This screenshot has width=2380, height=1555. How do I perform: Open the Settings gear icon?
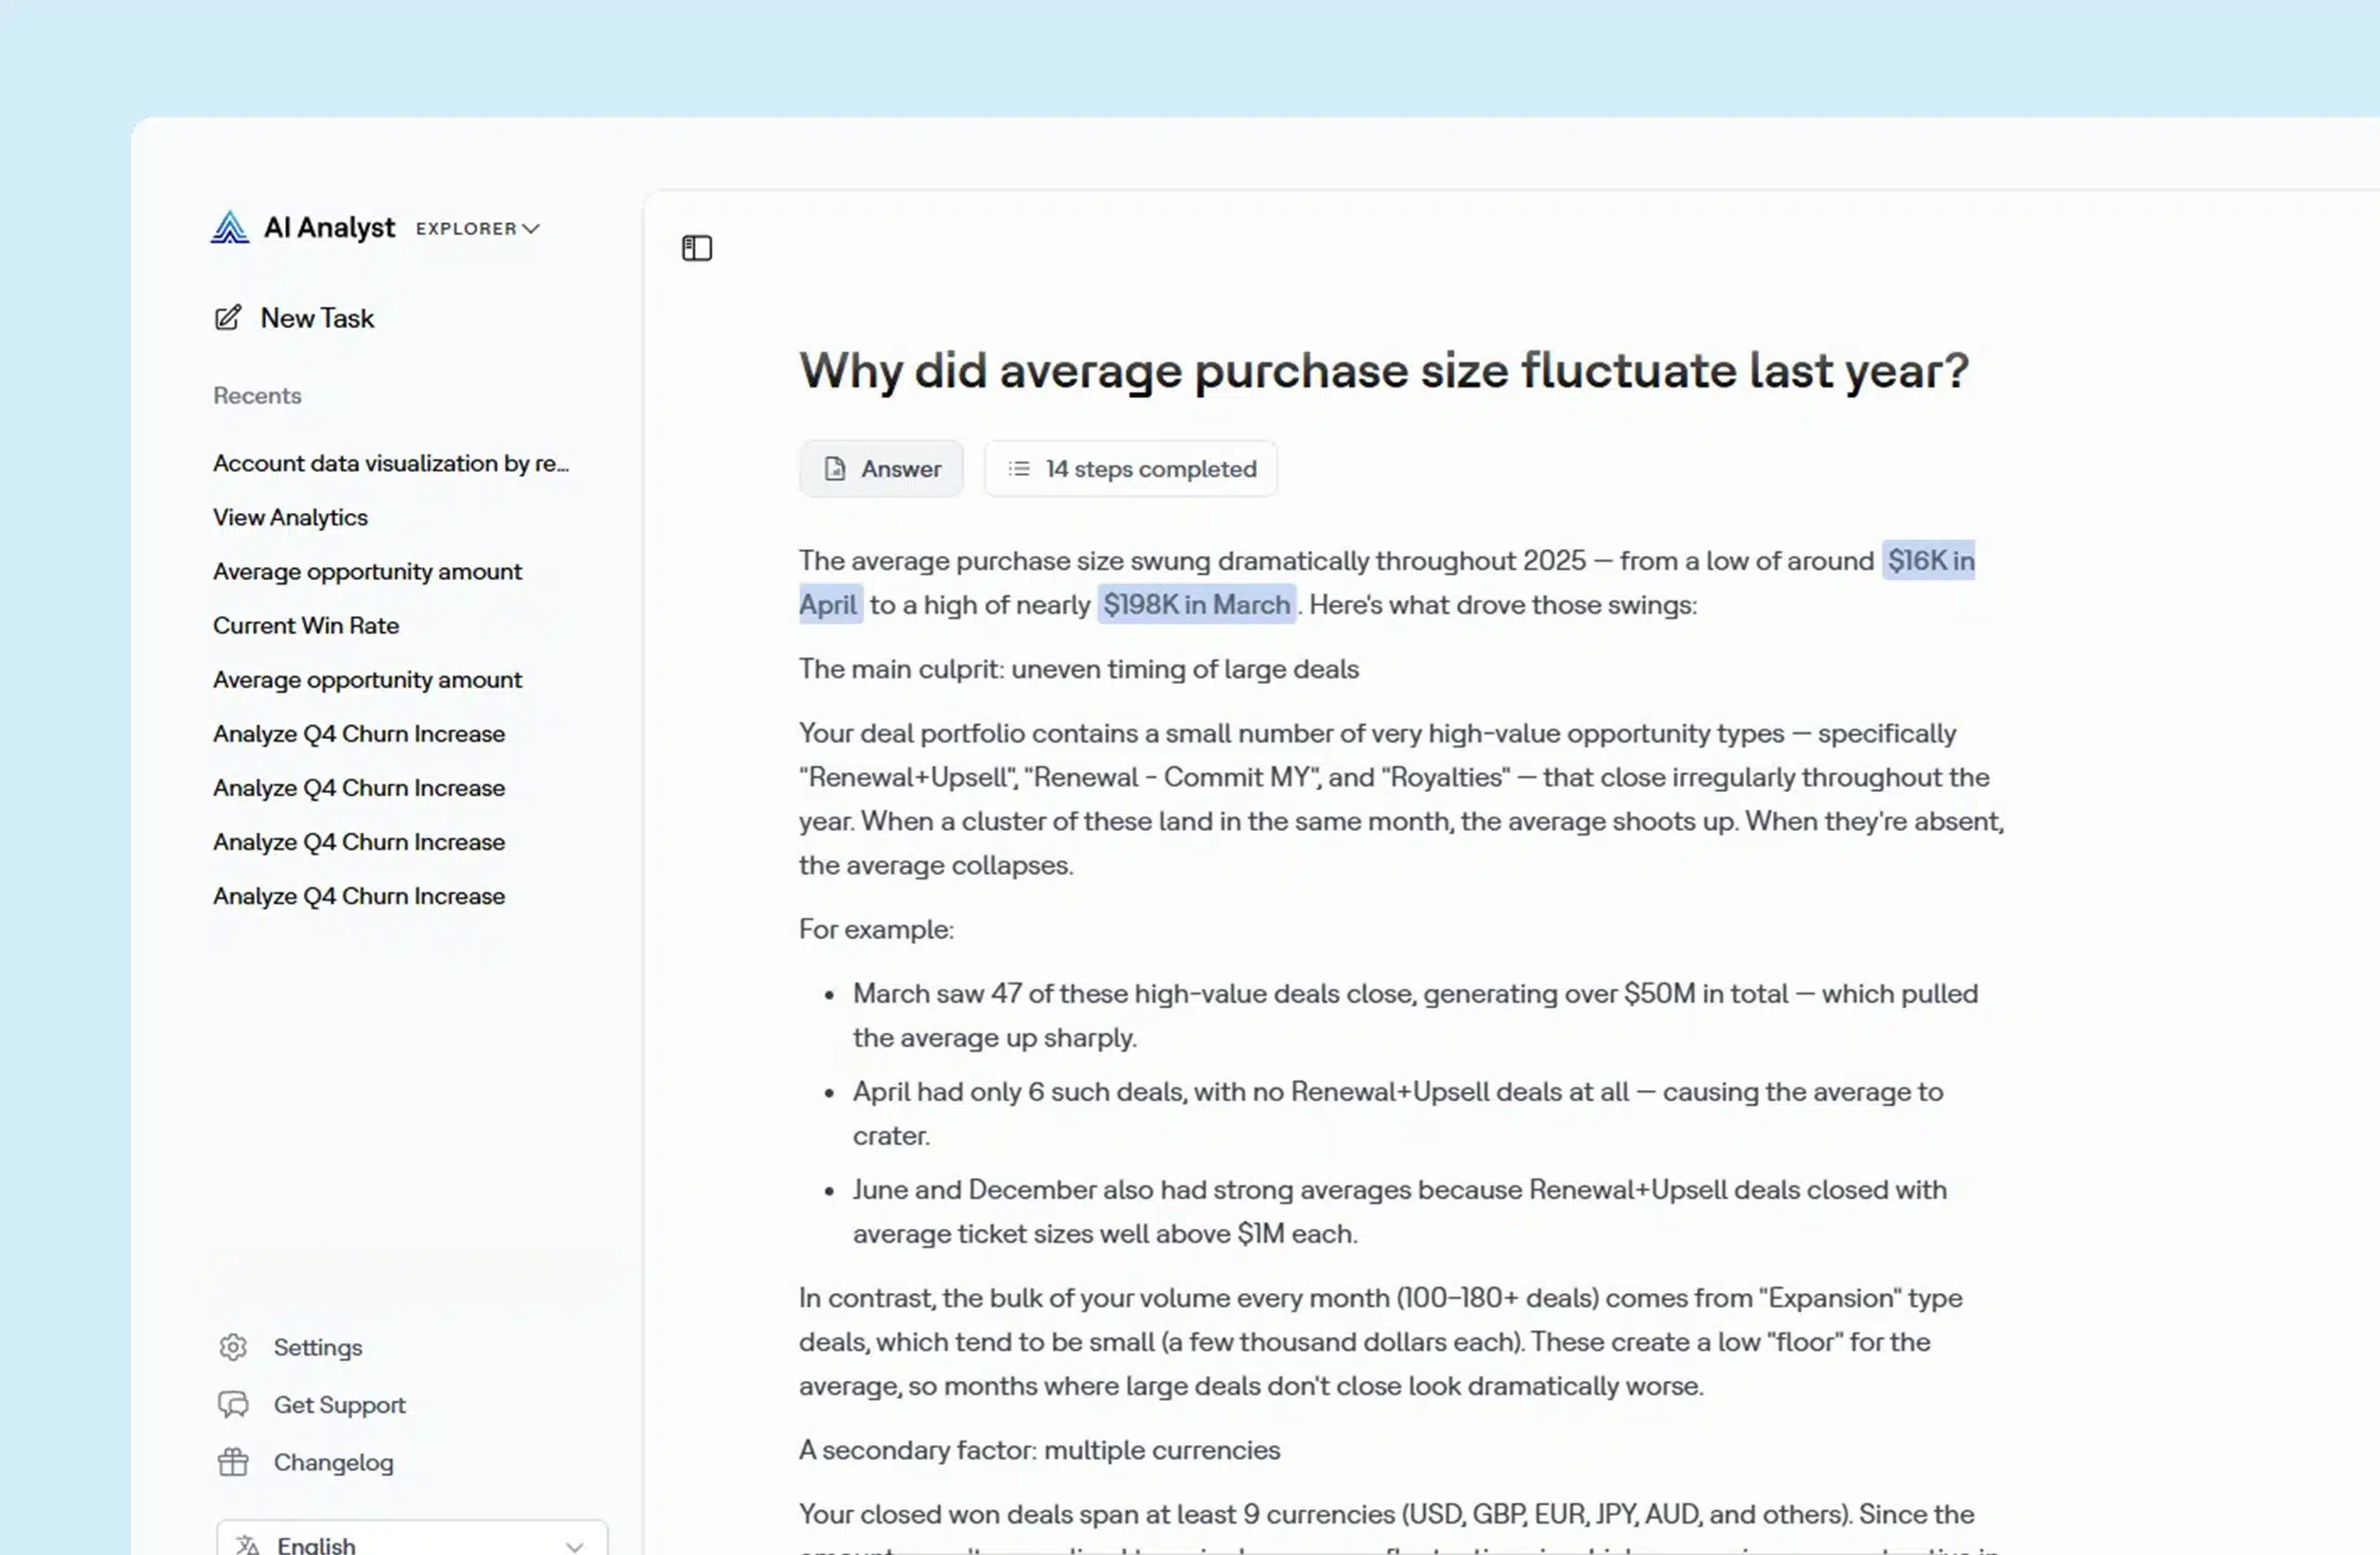(233, 1347)
